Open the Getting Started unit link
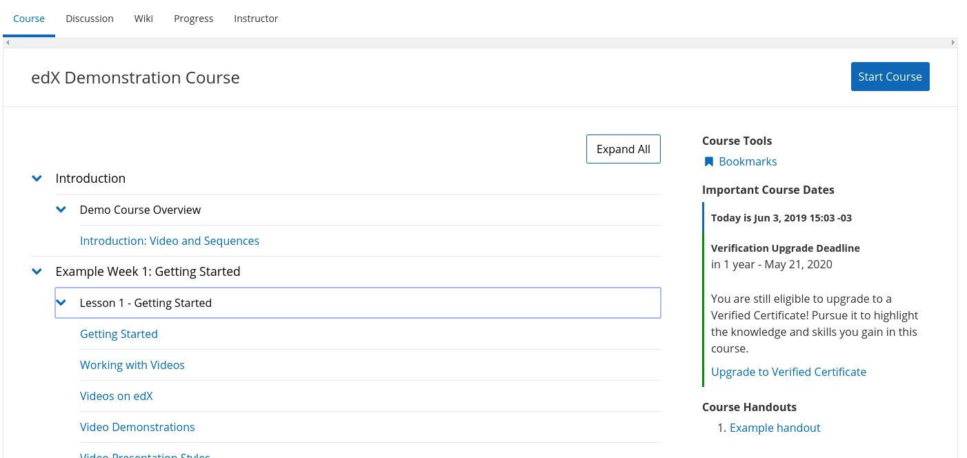This screenshot has height=458, width=967. point(119,334)
